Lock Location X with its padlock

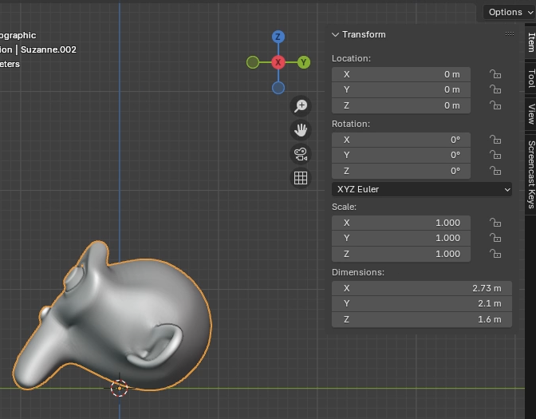[495, 74]
